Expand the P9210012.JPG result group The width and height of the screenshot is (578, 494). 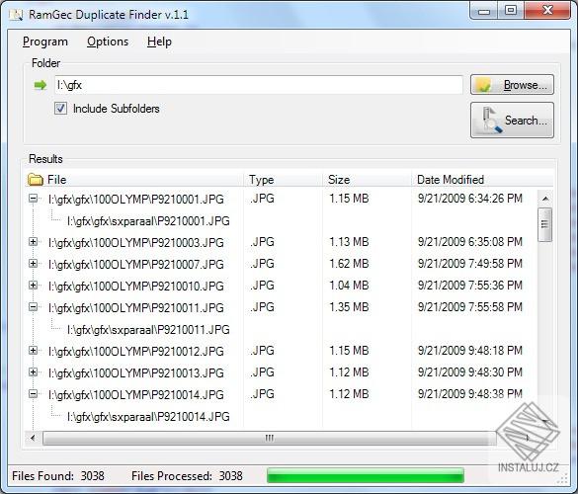[x=34, y=350]
